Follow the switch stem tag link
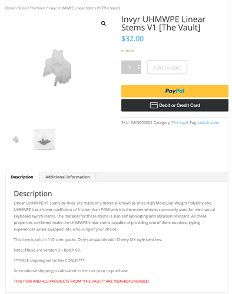232x294 pixels. click(208, 123)
